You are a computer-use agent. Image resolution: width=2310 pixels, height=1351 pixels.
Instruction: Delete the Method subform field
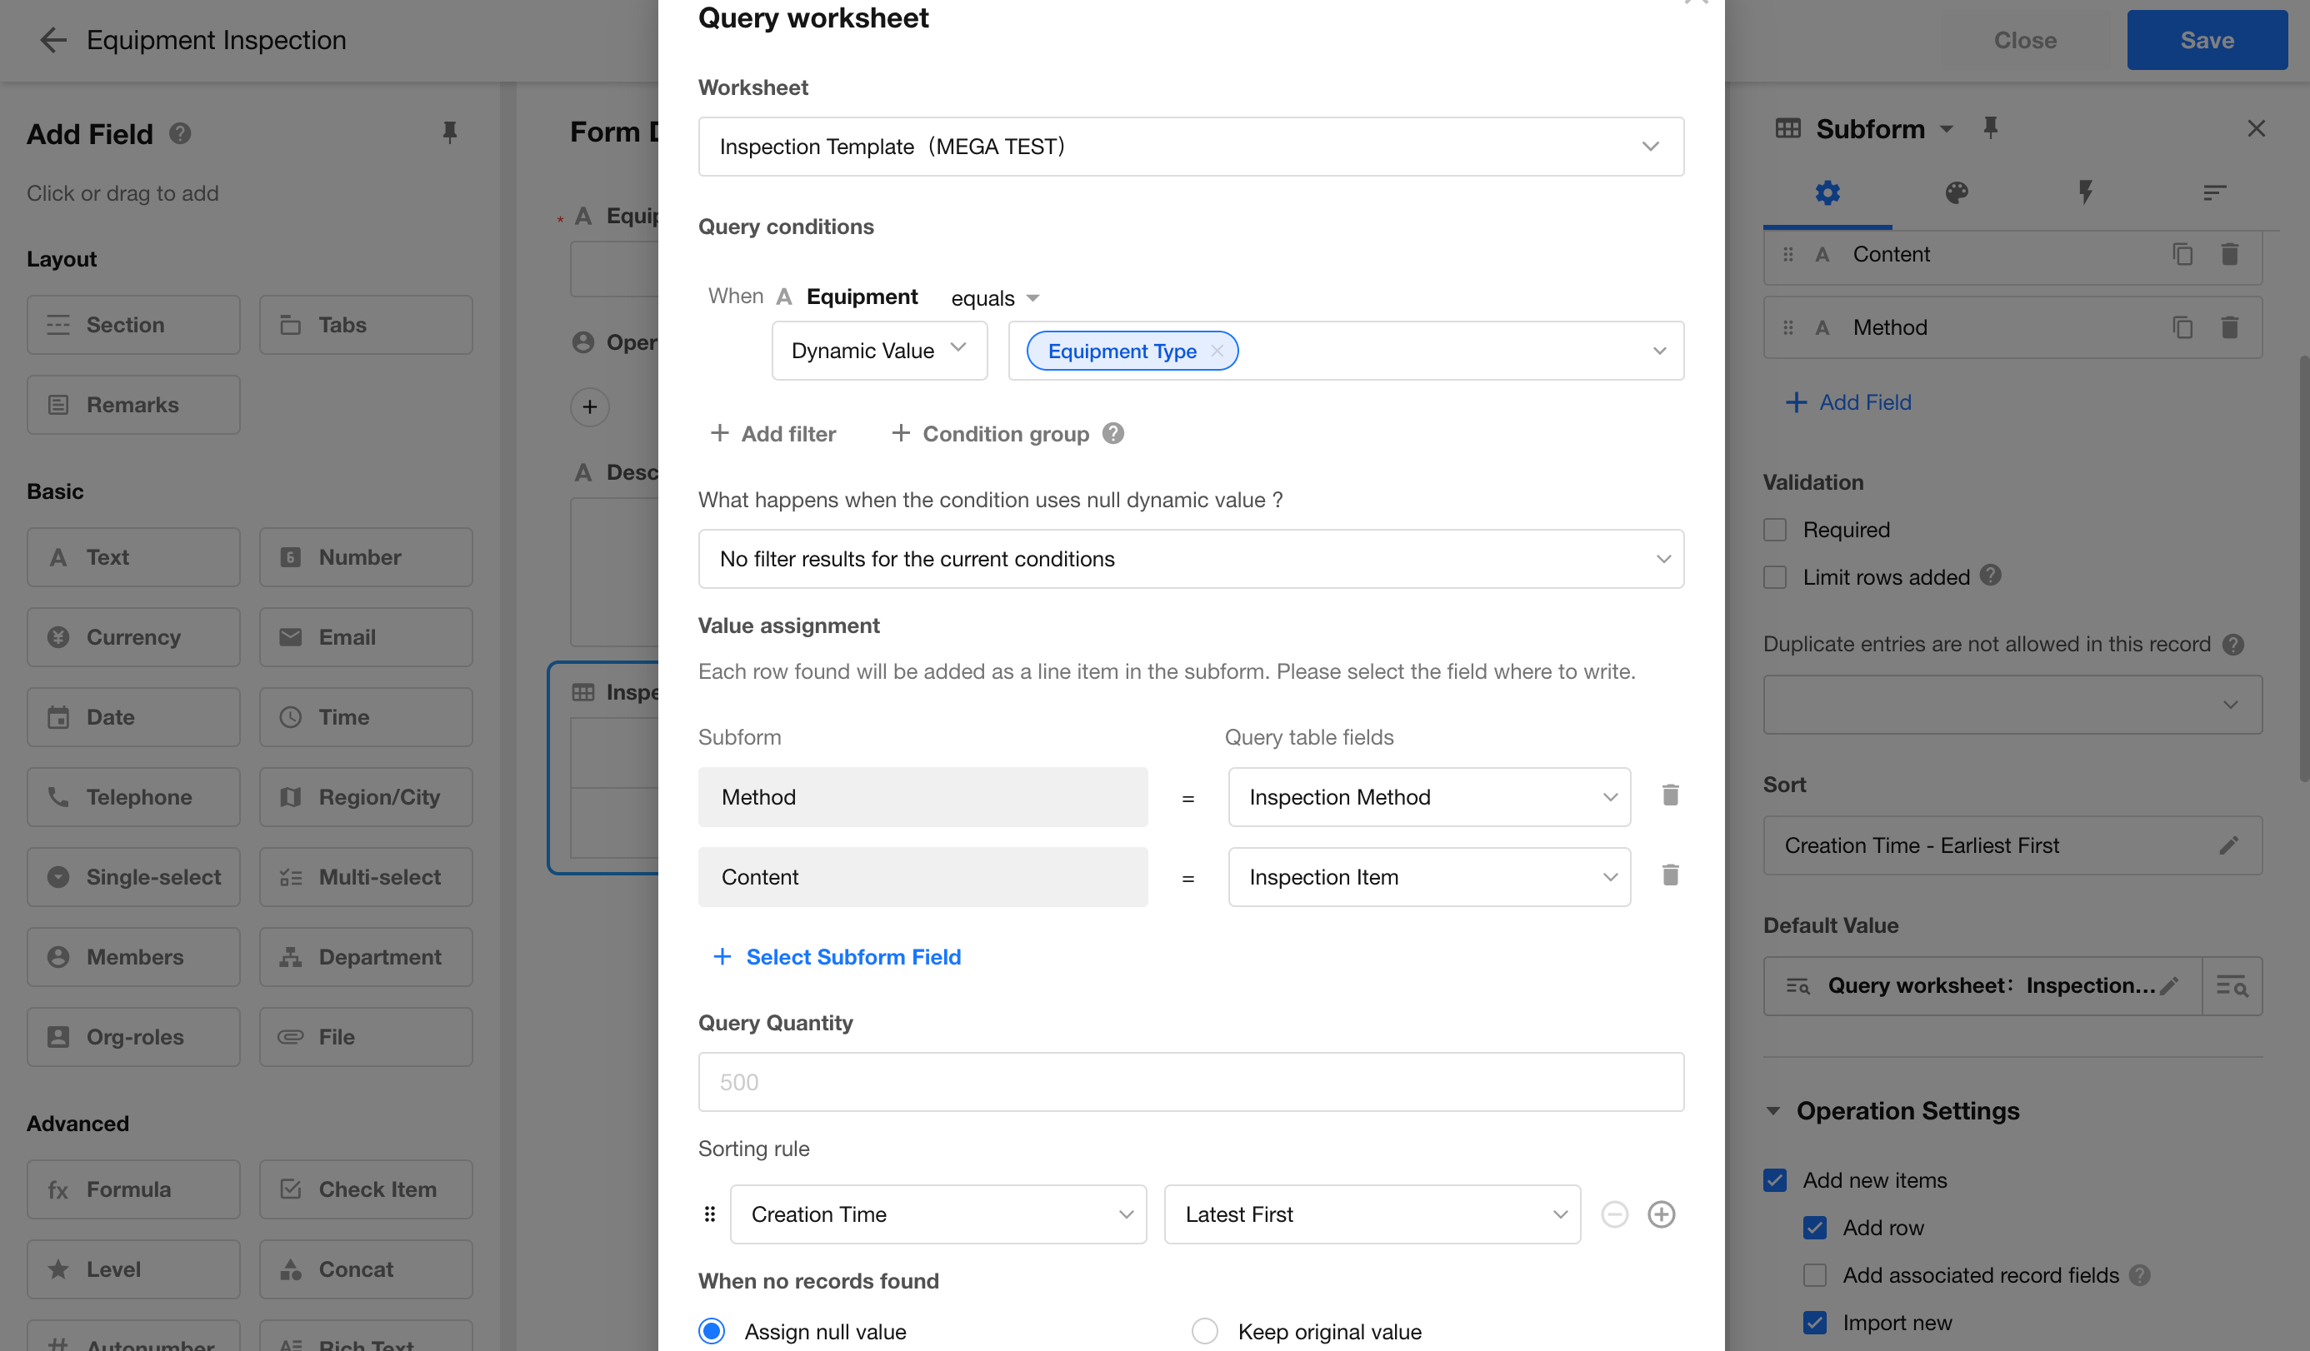click(x=2230, y=327)
